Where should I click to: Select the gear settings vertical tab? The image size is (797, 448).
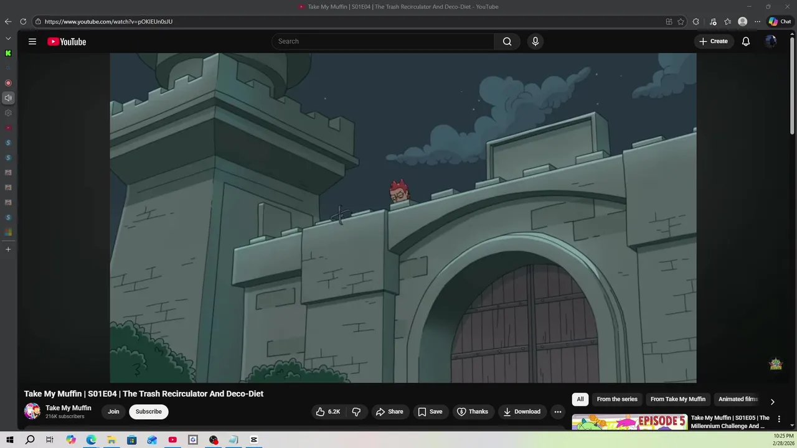click(8, 113)
